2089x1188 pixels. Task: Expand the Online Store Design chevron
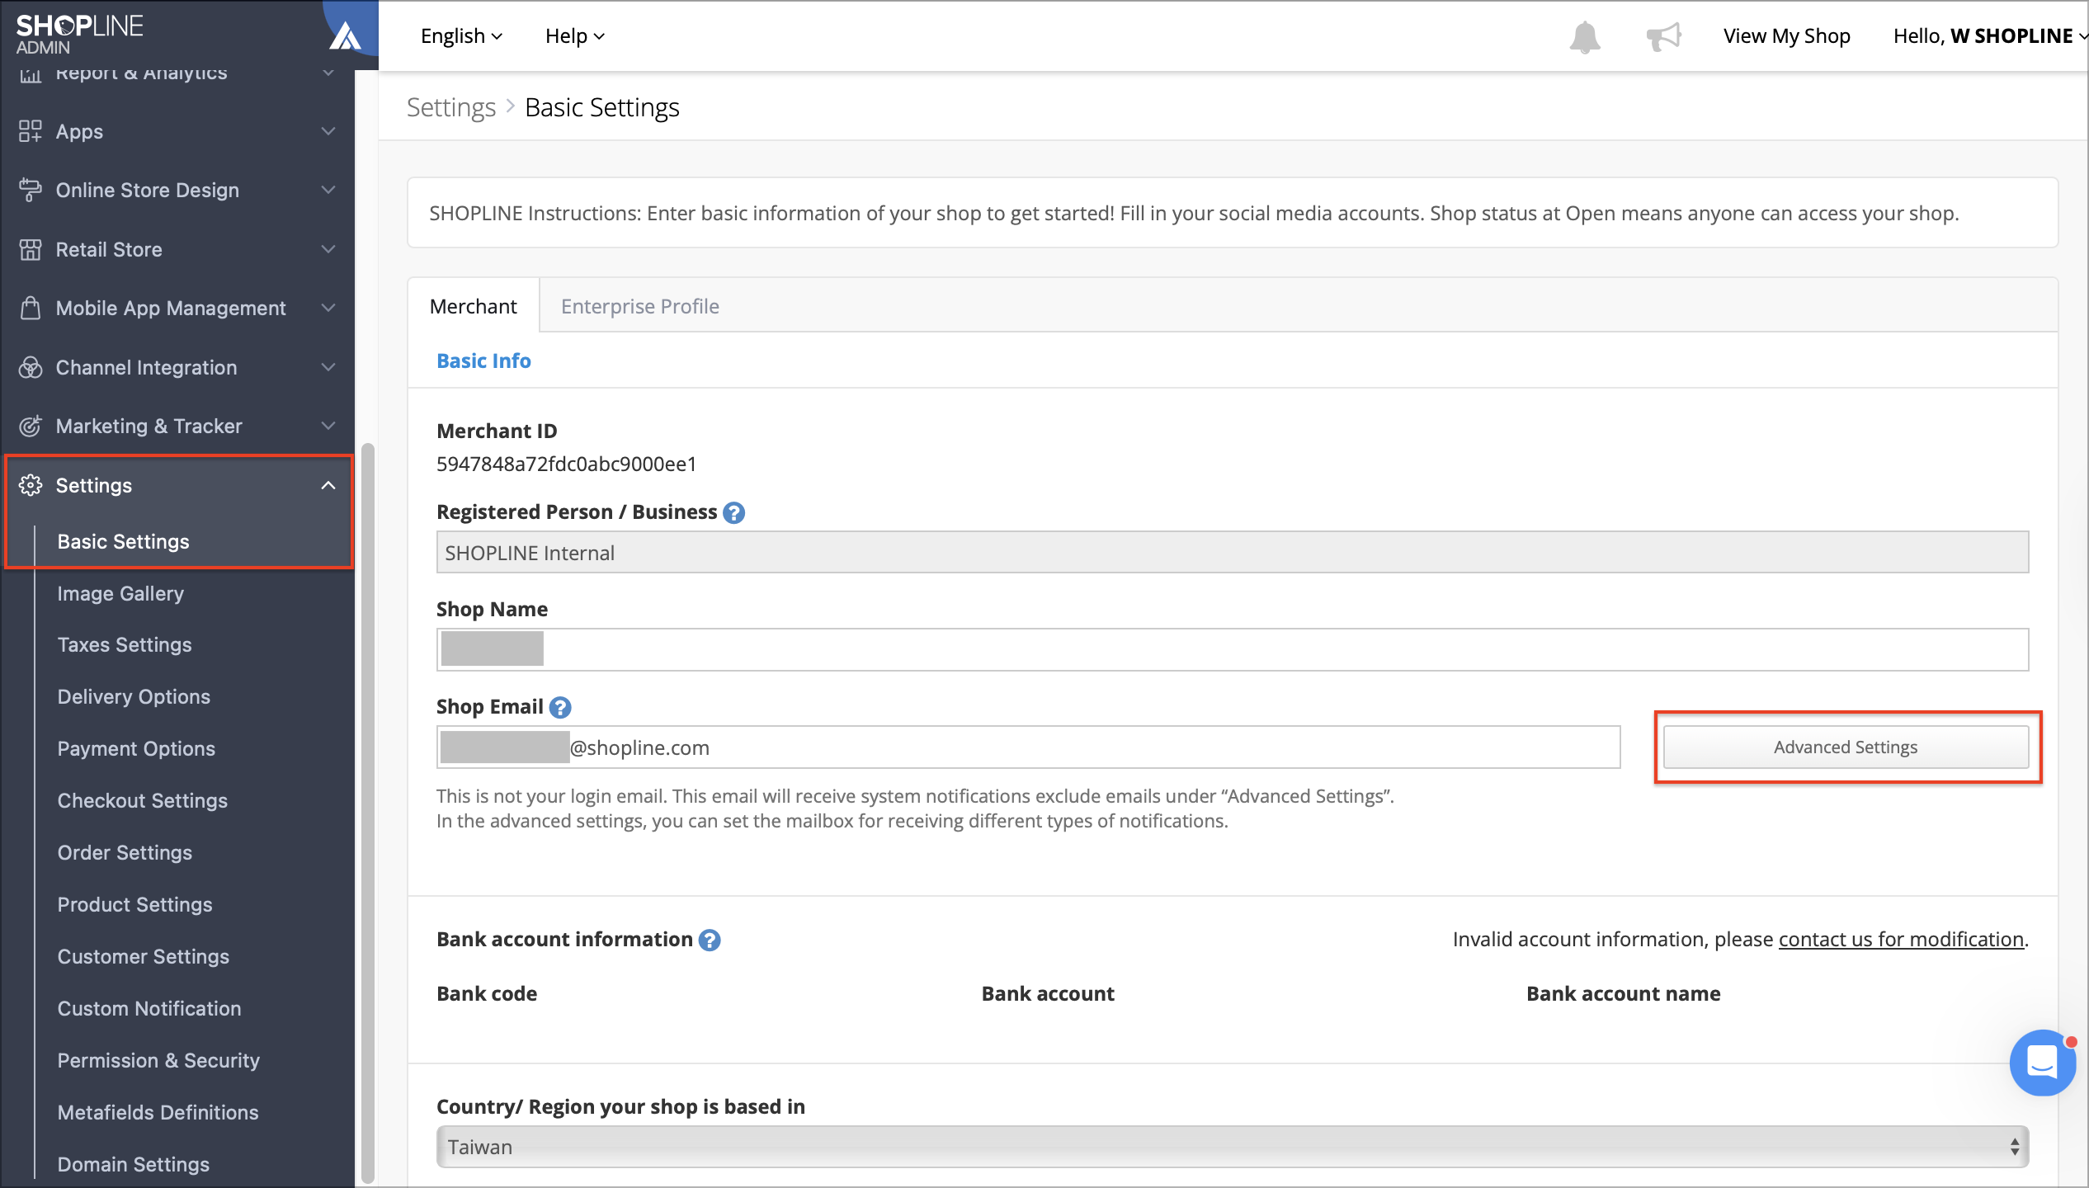click(x=328, y=190)
